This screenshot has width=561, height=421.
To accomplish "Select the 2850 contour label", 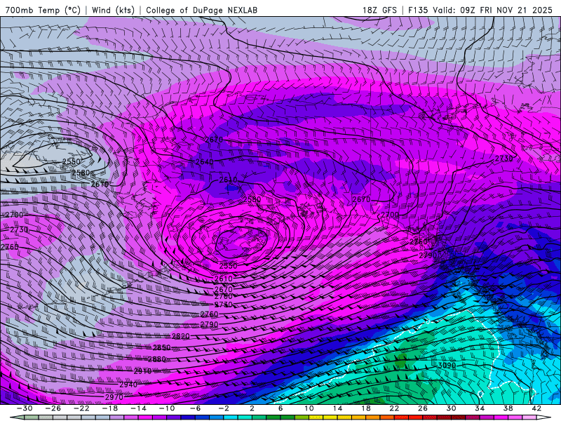I will point(162,347).
